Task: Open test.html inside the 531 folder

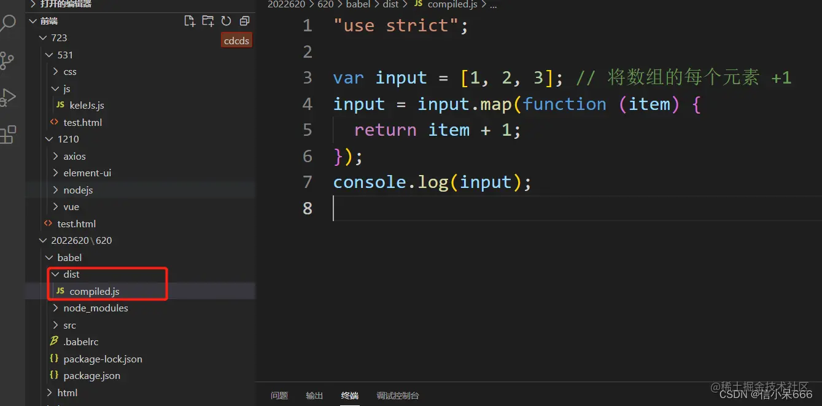Action: pos(82,122)
